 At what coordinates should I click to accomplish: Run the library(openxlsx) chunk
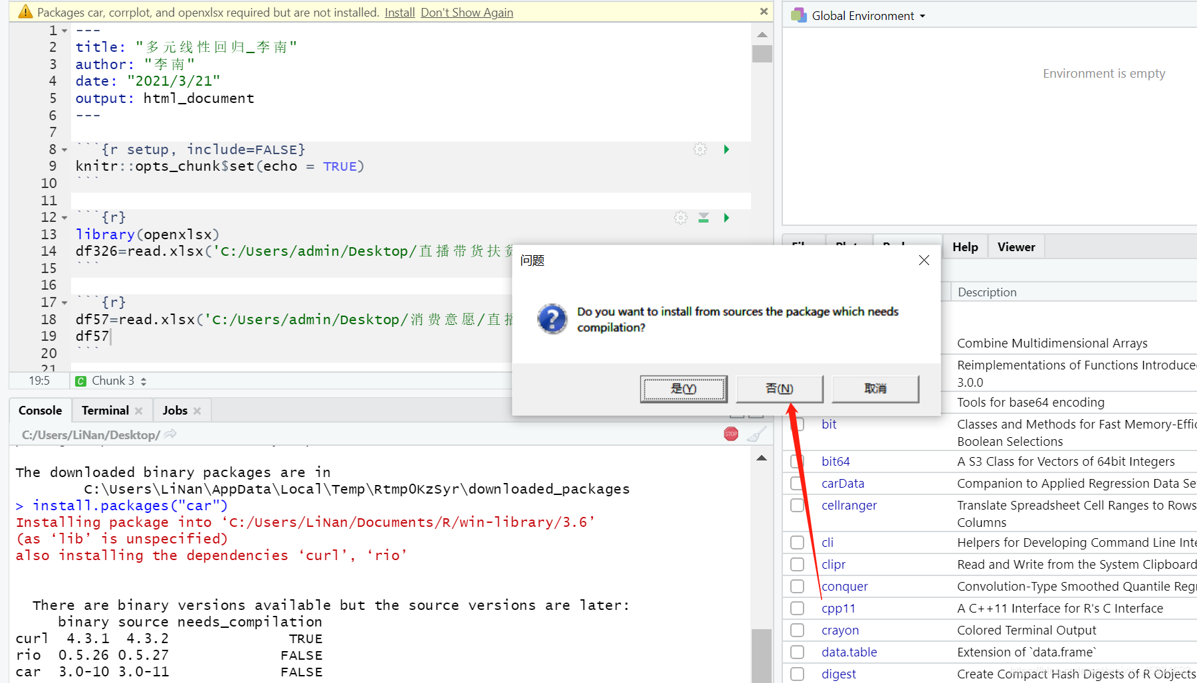coord(726,217)
